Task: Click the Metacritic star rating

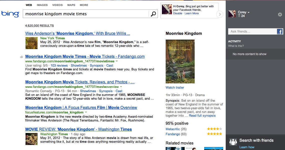Action: (214, 129)
